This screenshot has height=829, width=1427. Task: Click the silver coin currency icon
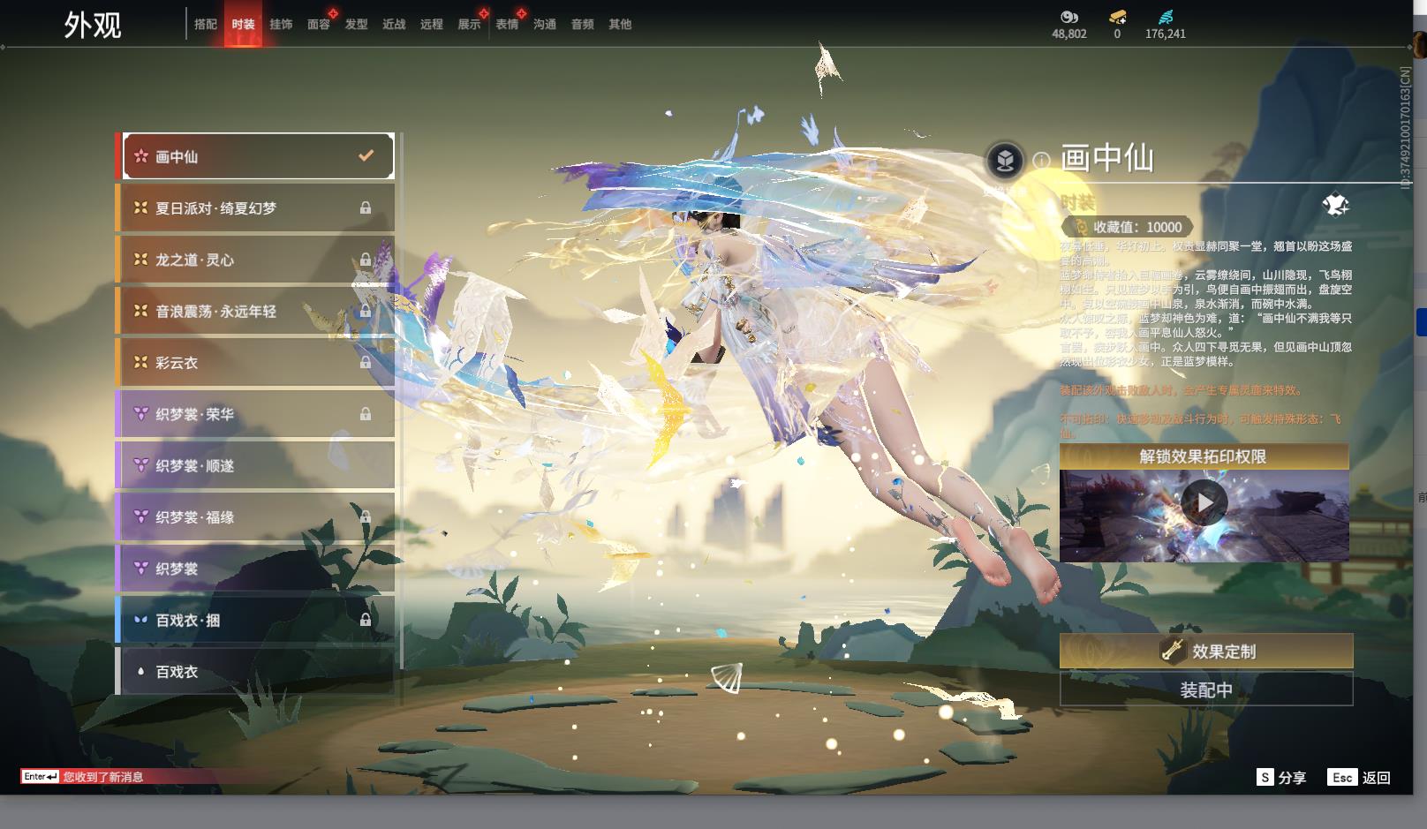[1068, 17]
